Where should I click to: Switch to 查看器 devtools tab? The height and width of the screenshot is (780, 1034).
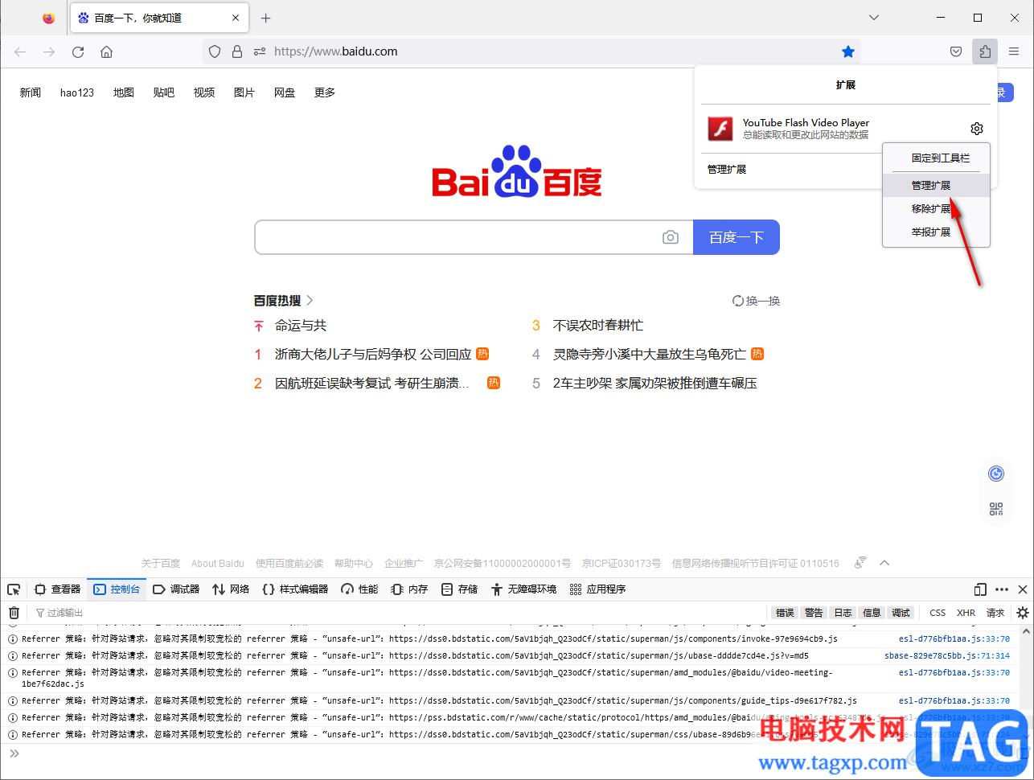point(58,589)
